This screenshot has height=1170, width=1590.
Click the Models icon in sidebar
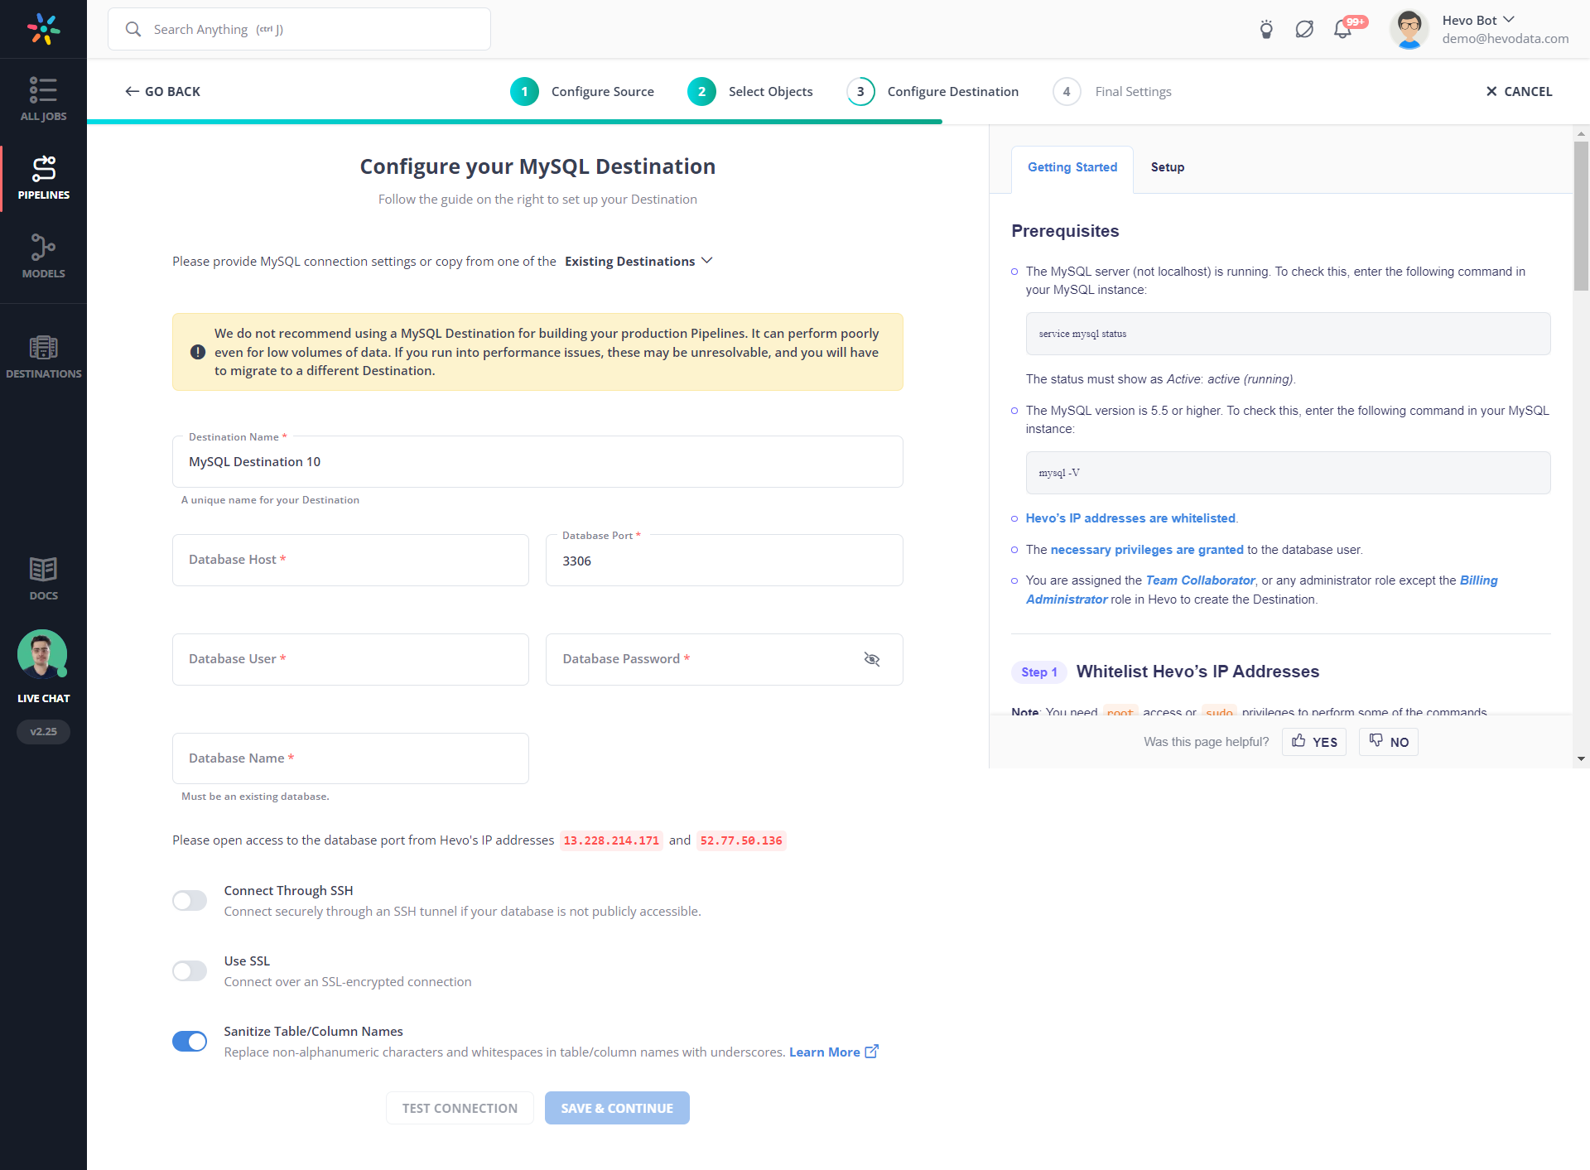click(x=43, y=253)
